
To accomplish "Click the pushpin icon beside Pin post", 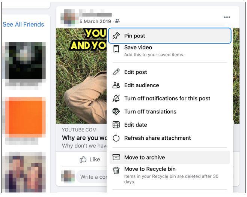I will (116, 36).
